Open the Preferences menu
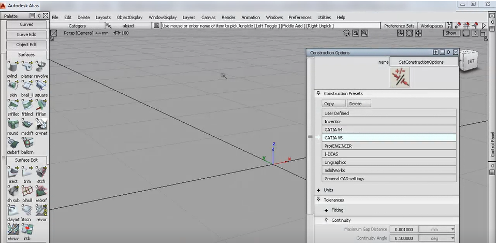Image resolution: width=496 pixels, height=243 pixels. pos(300,18)
